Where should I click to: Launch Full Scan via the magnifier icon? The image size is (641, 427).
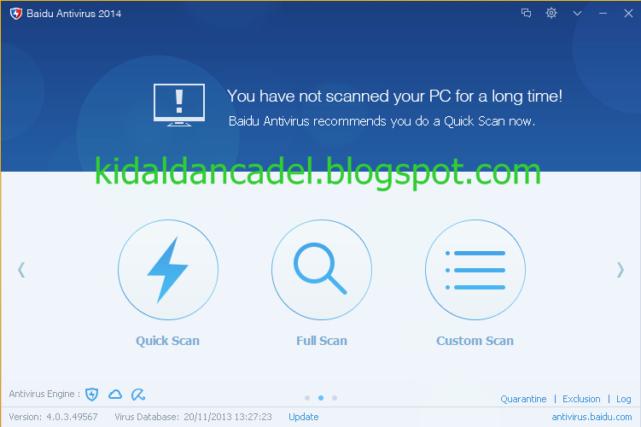pos(322,270)
